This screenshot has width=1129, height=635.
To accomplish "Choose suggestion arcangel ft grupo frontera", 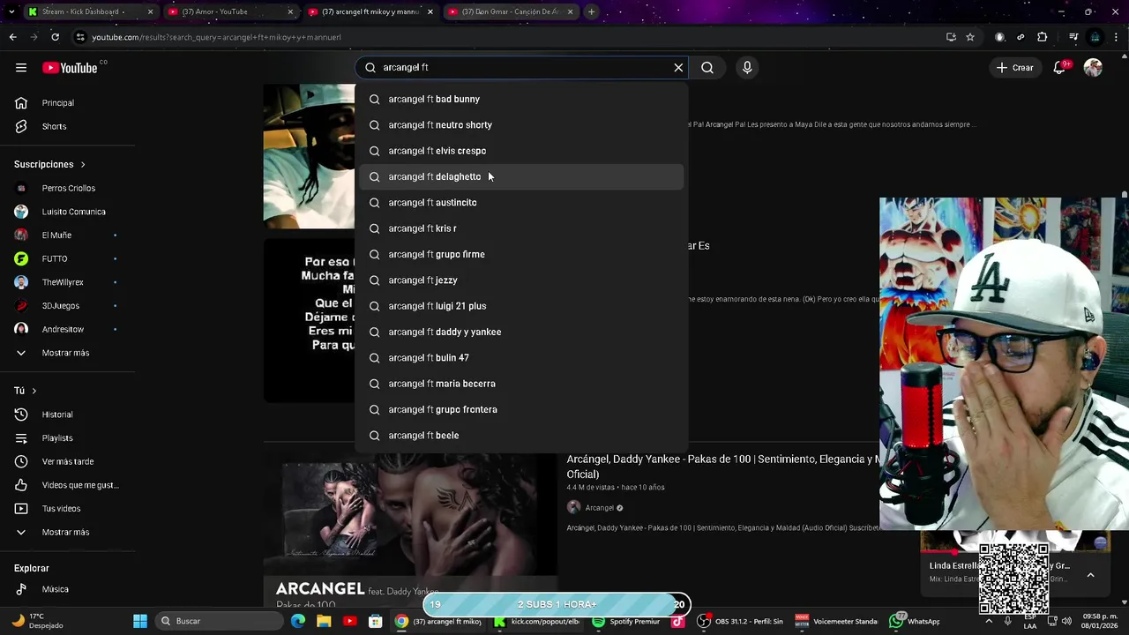I will click(521, 409).
